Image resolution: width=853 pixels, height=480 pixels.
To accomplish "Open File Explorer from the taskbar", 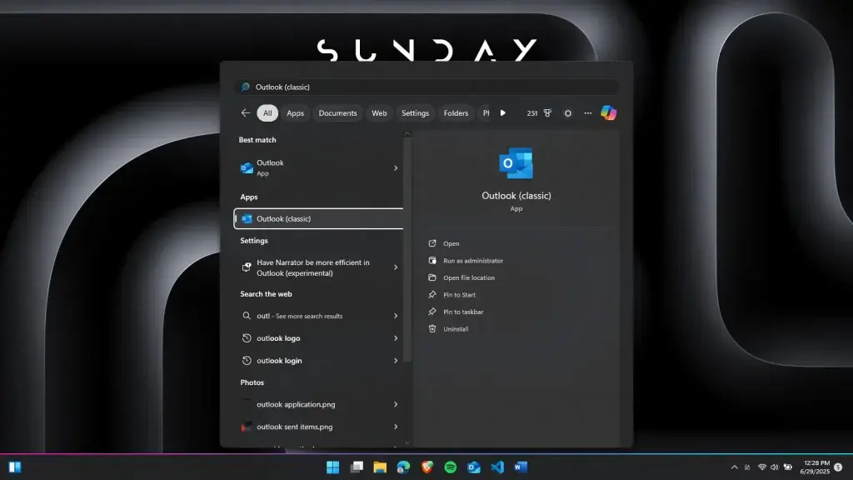I will pyautogui.click(x=380, y=467).
